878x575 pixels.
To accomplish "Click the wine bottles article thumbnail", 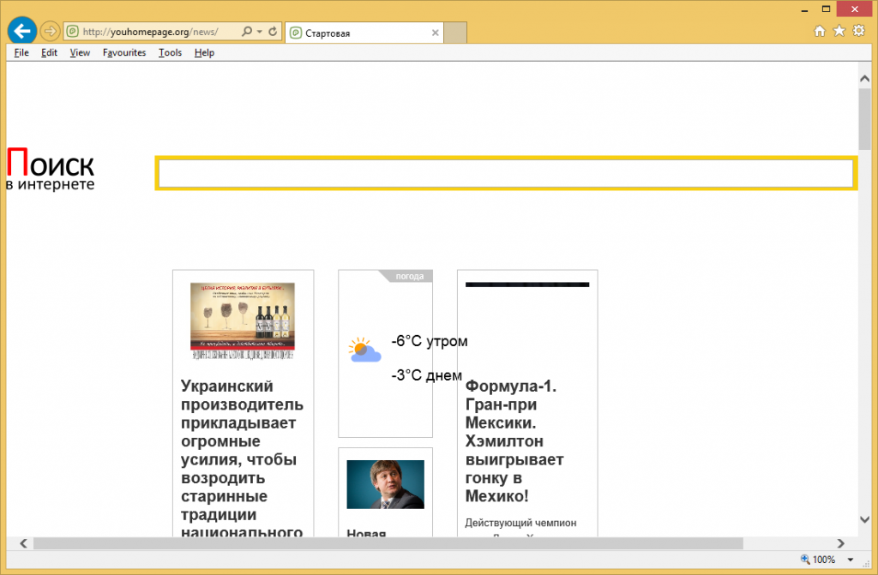I will point(243,320).
